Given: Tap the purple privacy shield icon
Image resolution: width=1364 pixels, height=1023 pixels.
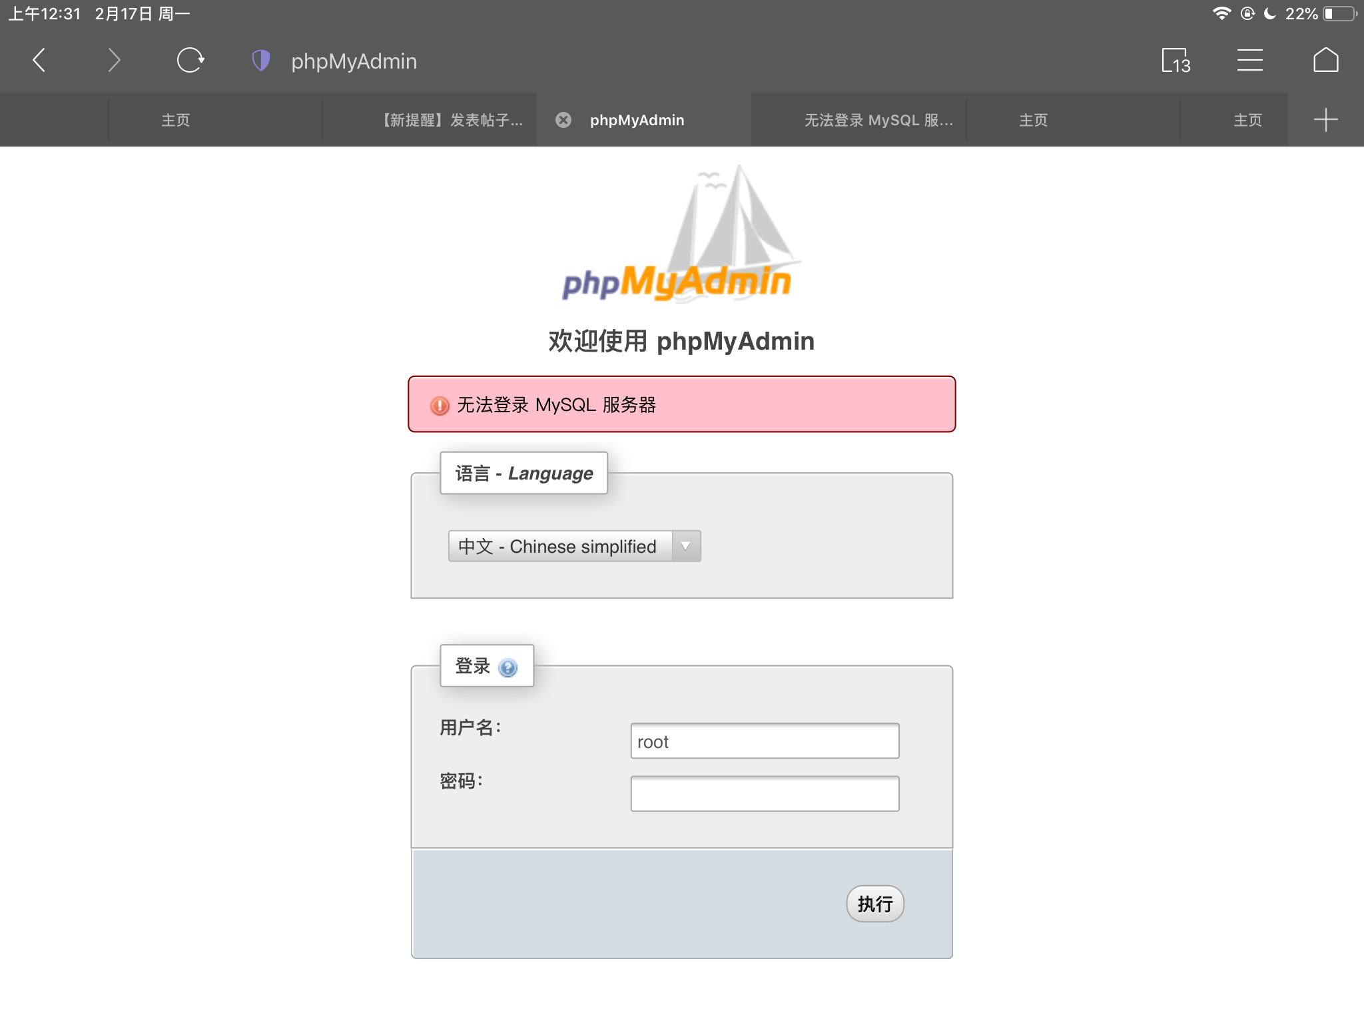Looking at the screenshot, I should 261,61.
